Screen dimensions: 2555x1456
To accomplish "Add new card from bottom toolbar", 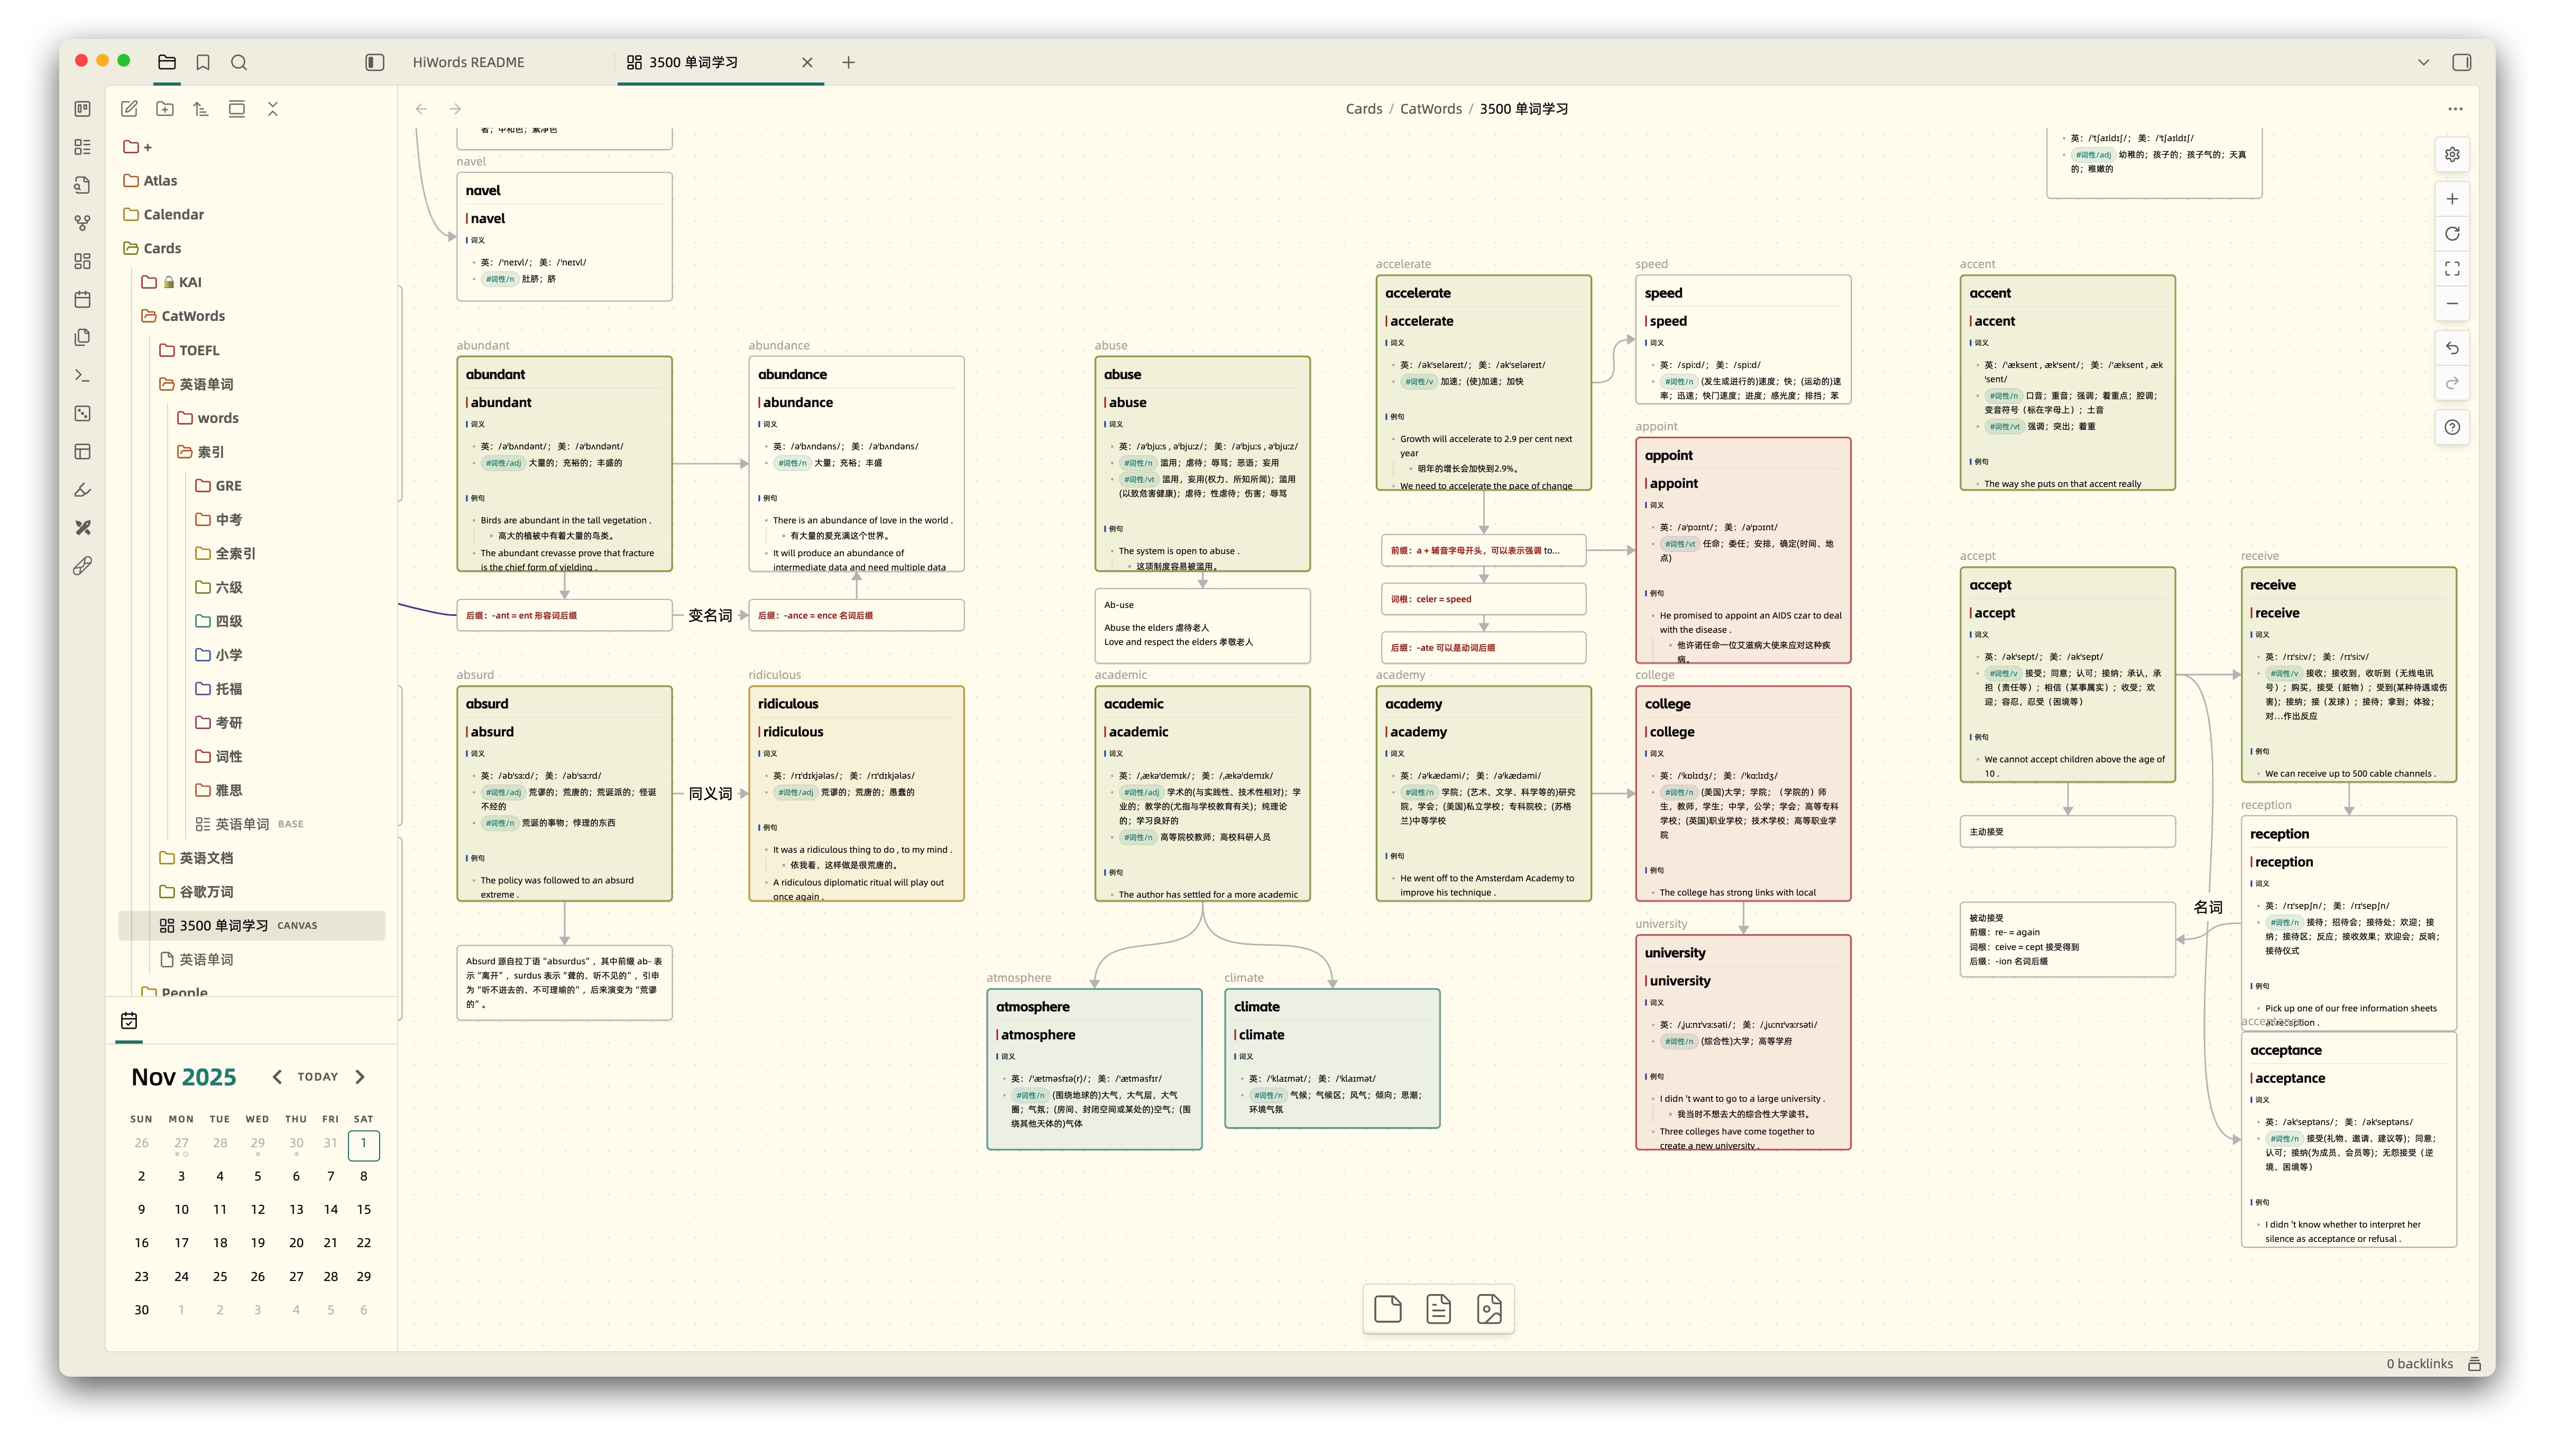I will (1387, 1309).
